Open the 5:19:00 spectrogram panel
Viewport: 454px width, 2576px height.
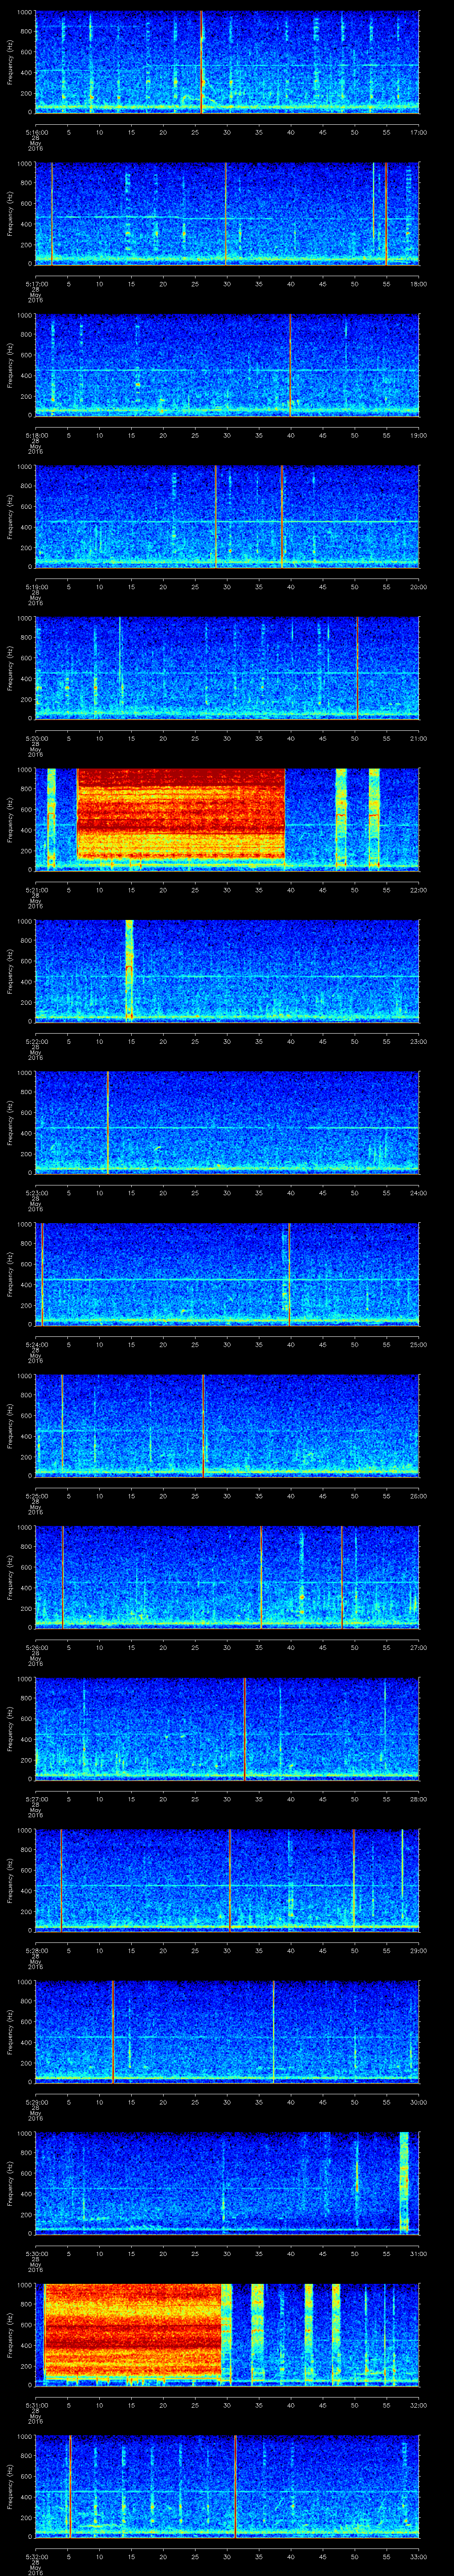(227, 516)
